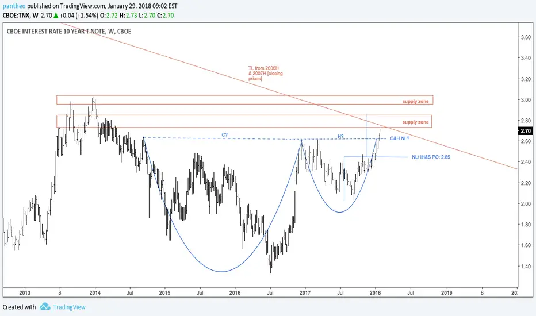The width and height of the screenshot is (536, 316).
Task: Click the upper supply zone label
Action: pyautogui.click(x=415, y=102)
